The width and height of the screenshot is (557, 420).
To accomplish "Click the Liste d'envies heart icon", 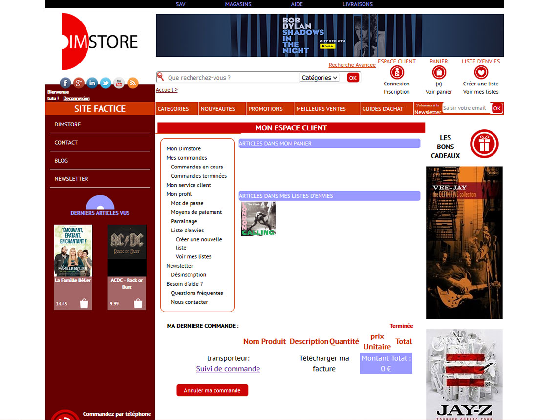I will tap(481, 72).
